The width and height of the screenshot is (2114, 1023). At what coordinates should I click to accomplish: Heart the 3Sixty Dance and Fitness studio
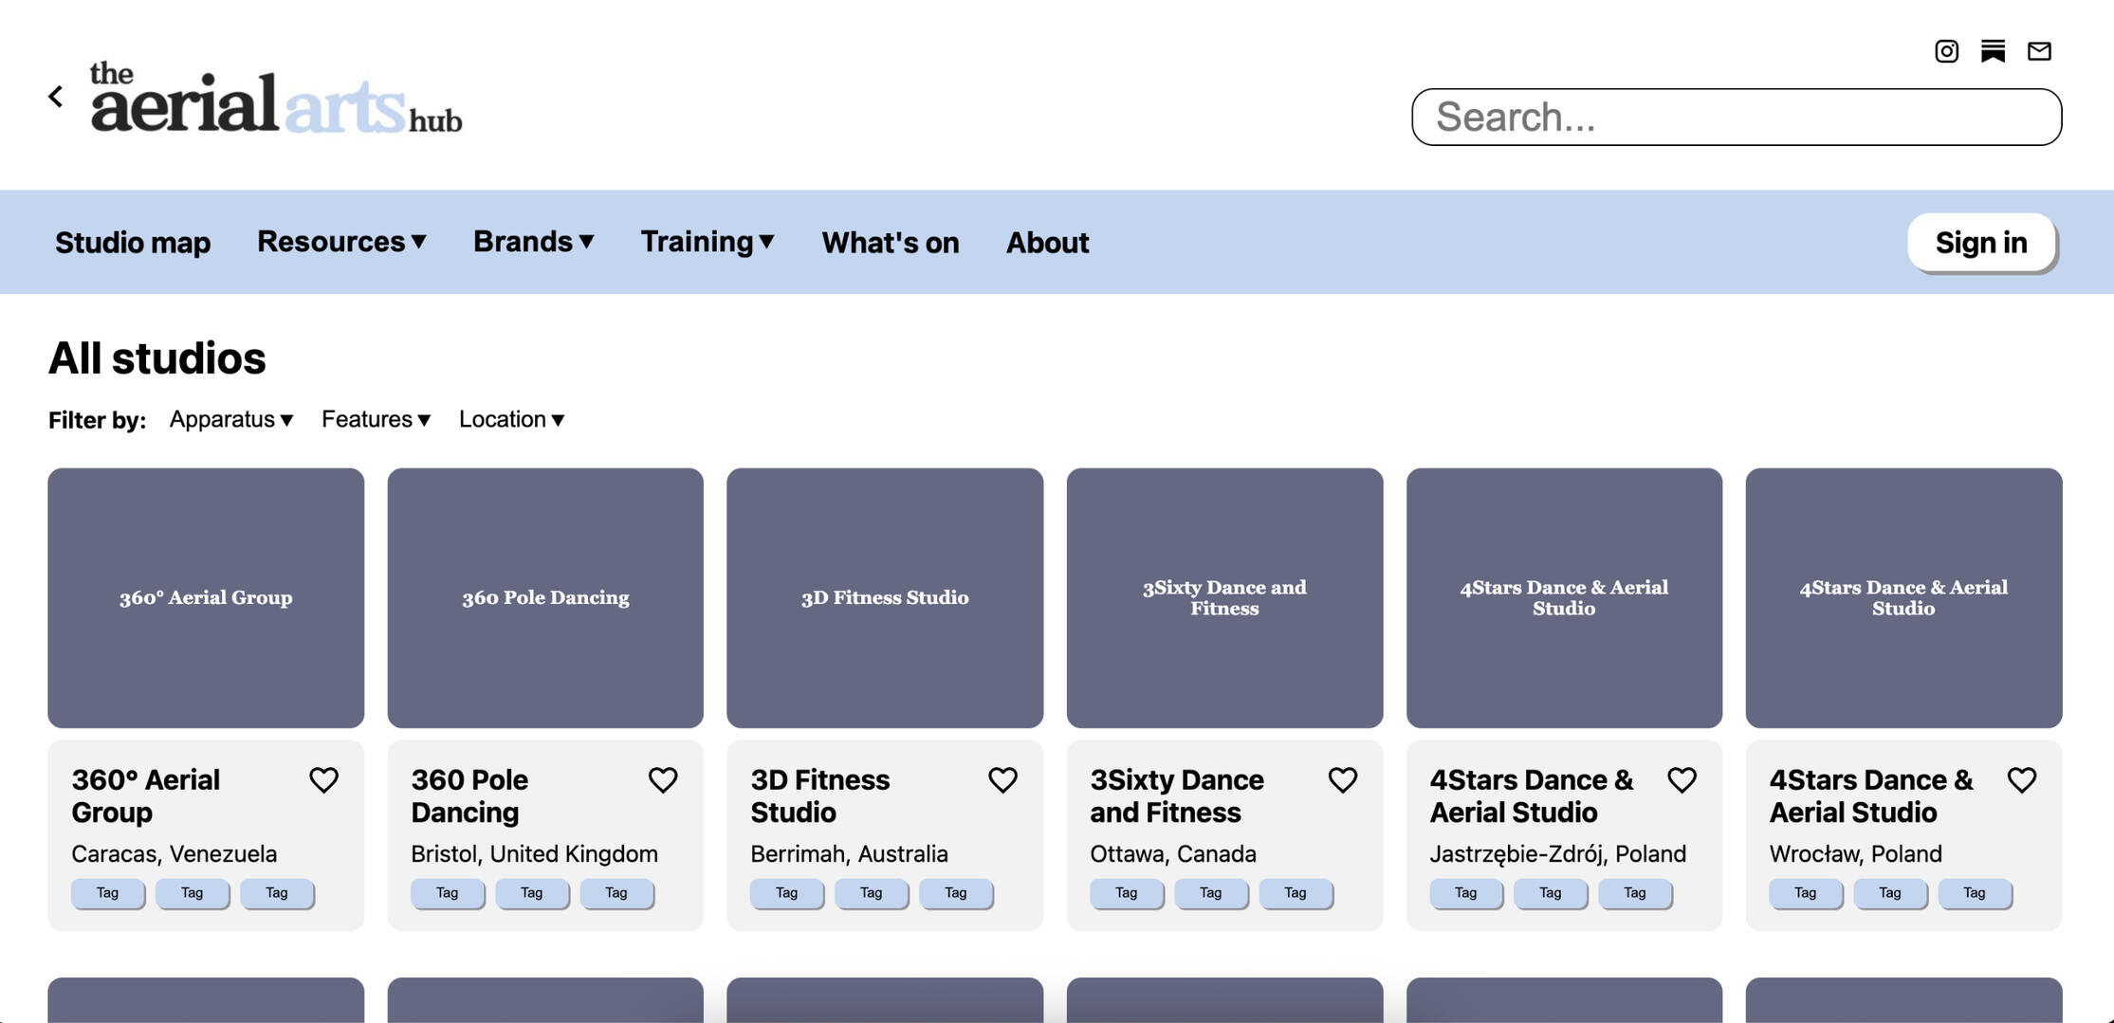pos(1342,780)
